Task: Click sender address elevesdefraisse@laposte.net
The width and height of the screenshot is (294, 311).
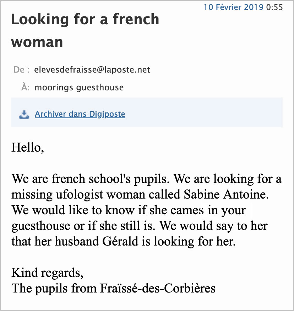Action: point(92,70)
